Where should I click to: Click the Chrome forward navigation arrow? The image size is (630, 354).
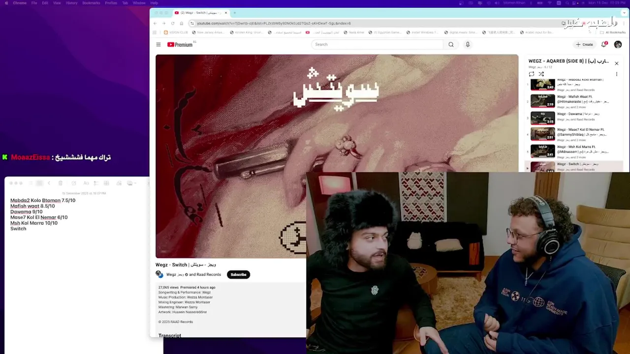(x=164, y=23)
